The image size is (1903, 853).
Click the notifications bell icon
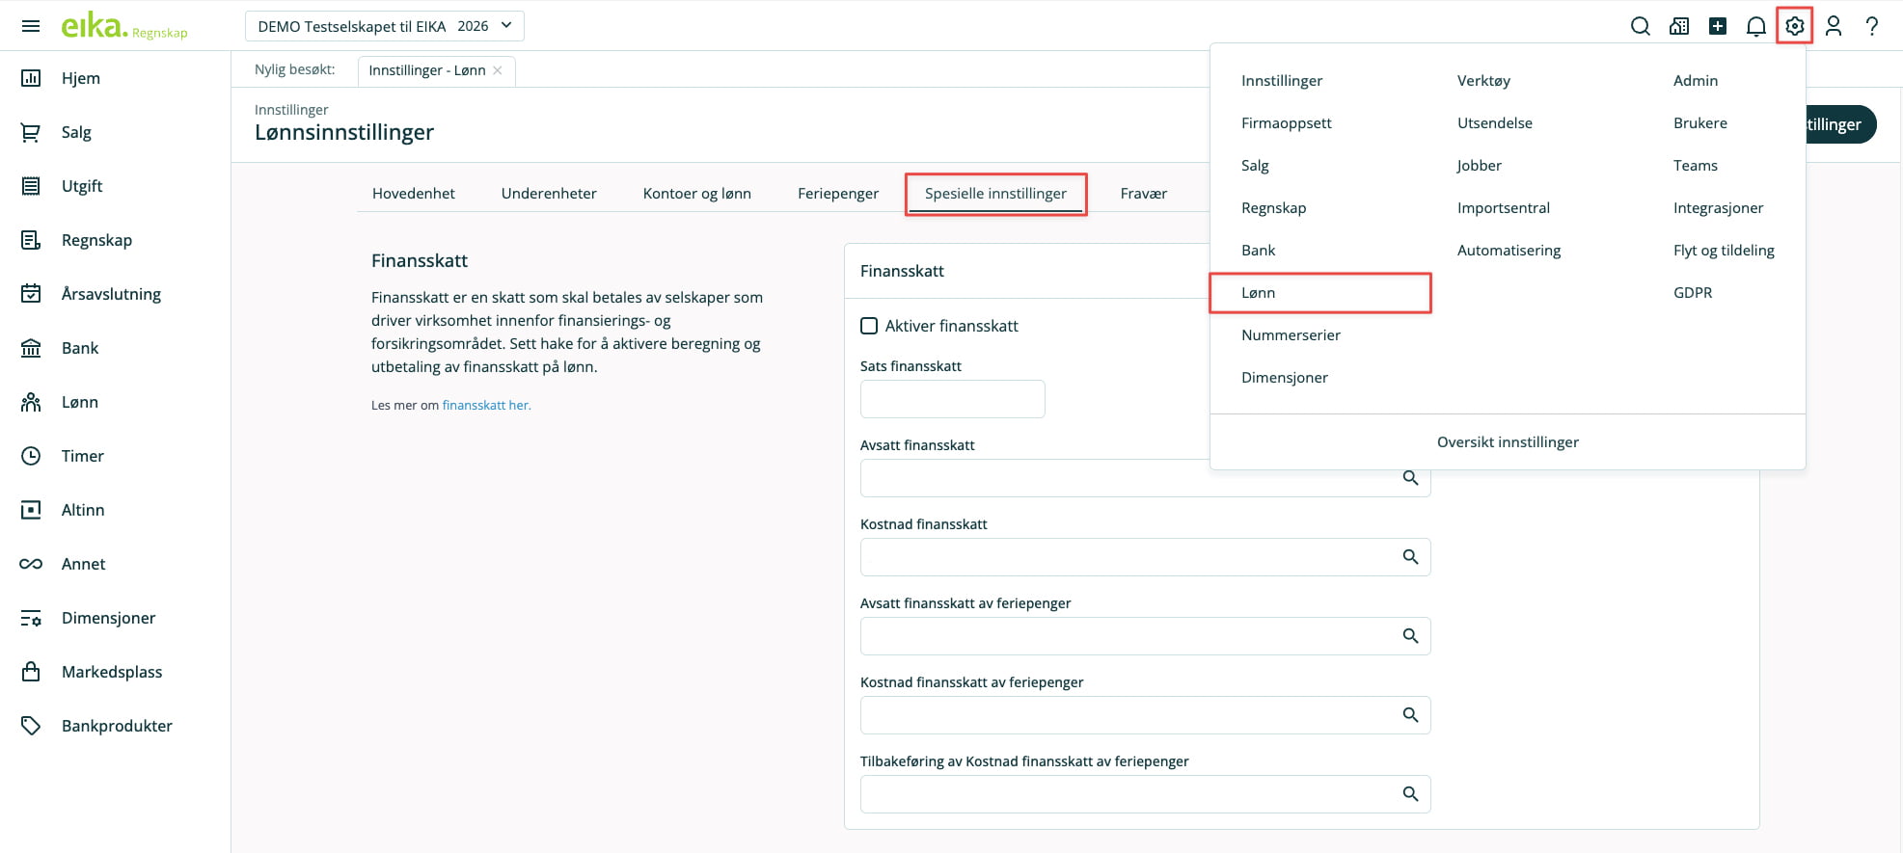click(1755, 26)
